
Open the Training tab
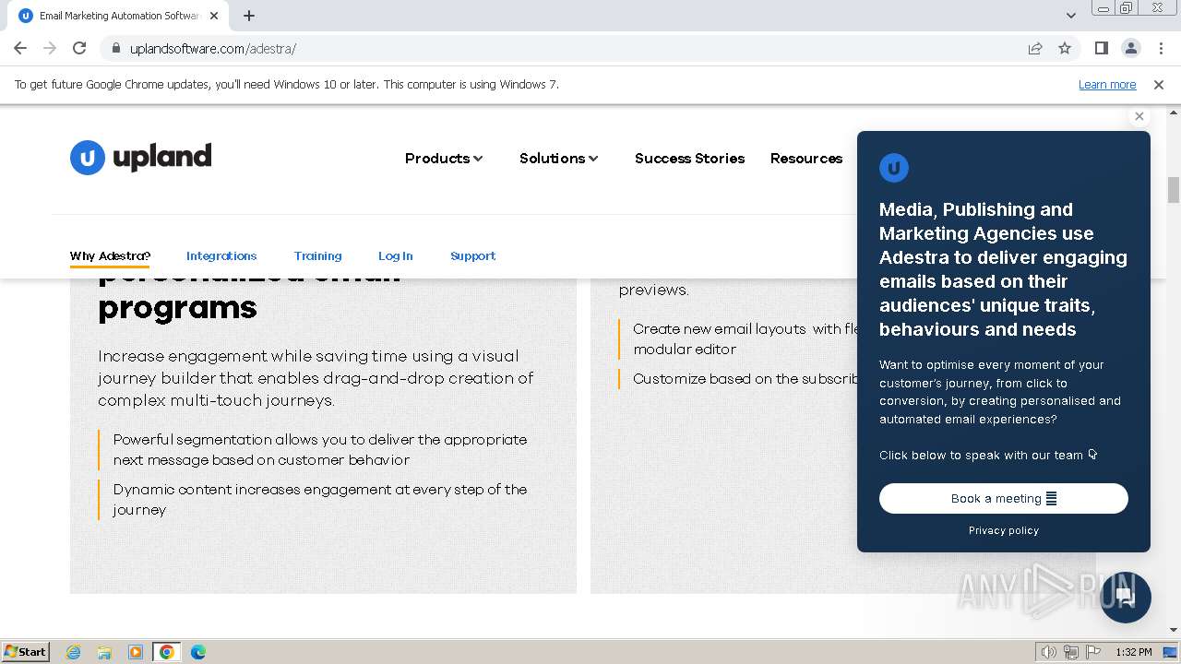[318, 256]
